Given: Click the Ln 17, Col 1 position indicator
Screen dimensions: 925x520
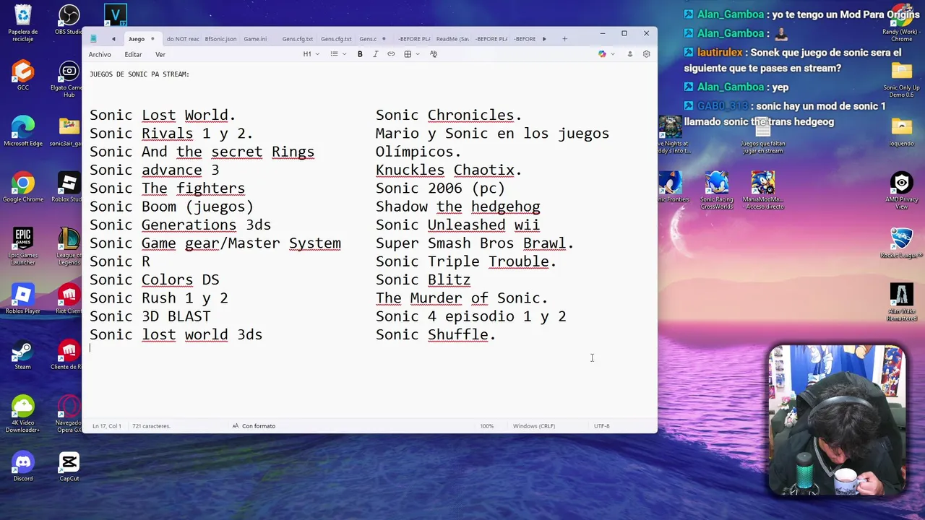Looking at the screenshot, I should 106,426.
